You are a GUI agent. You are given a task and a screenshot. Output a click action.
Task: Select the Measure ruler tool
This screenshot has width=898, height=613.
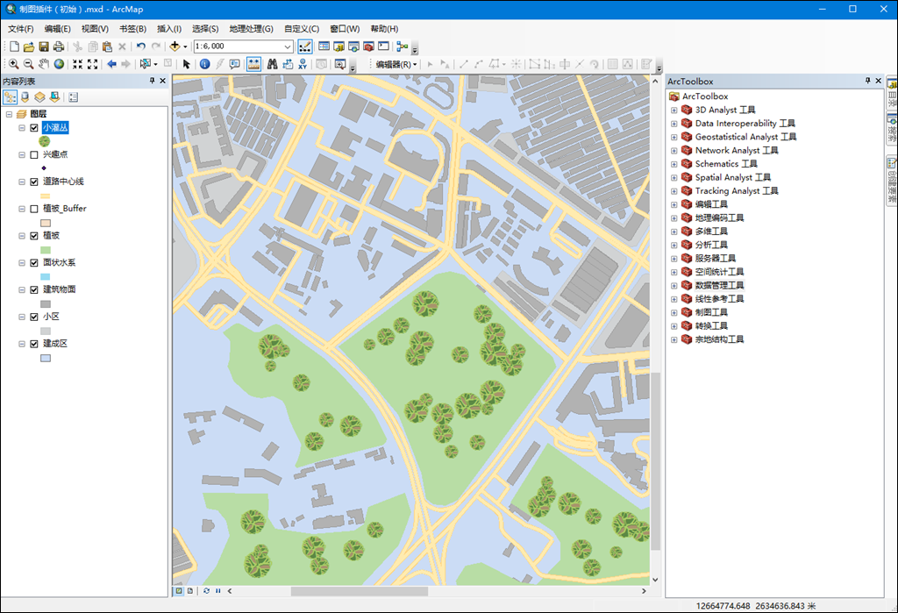[x=253, y=64]
